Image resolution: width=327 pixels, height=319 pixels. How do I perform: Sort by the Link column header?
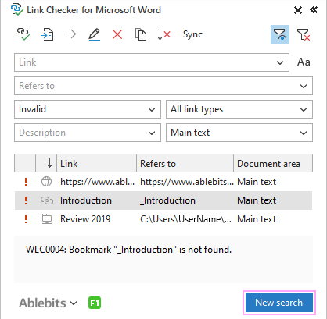(x=97, y=163)
